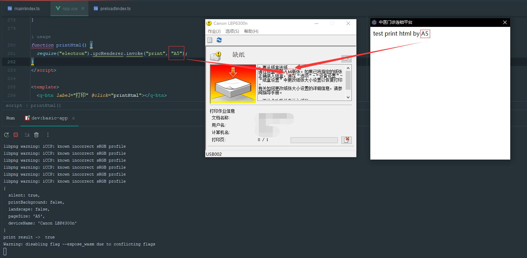Open the 选项(S) menu
This screenshot has height=258, width=527.
232,31
